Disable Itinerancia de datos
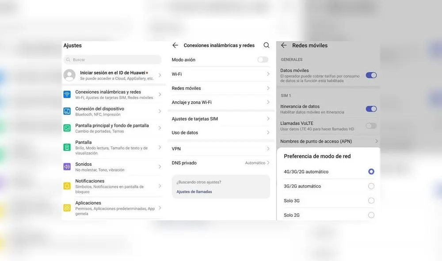This screenshot has width=442, height=261. point(371,108)
